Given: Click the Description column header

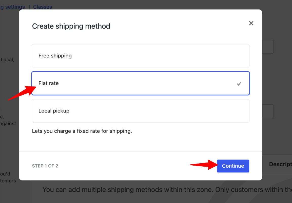Looking at the screenshot, I should tap(280, 164).
